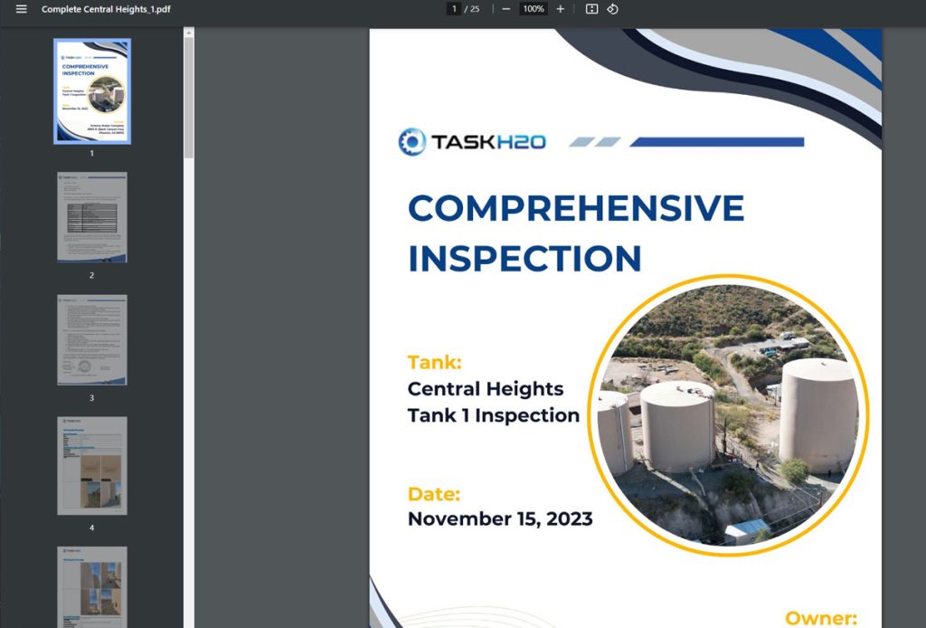The width and height of the screenshot is (926, 628).
Task: Select the page 1 thumbnail
Action: point(92,90)
